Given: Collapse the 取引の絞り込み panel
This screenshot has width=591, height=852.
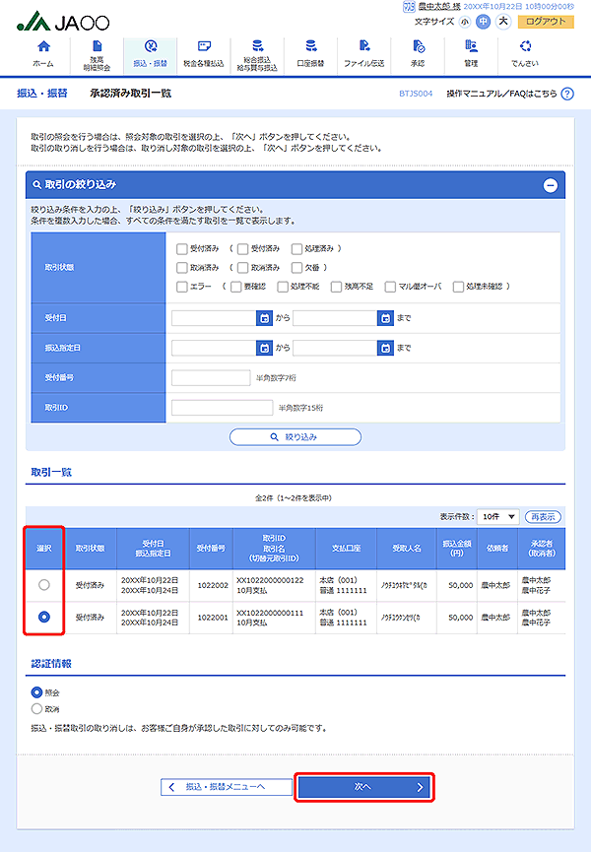Looking at the screenshot, I should [x=551, y=185].
